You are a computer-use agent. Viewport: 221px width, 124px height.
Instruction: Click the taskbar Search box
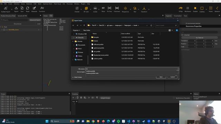62,121
